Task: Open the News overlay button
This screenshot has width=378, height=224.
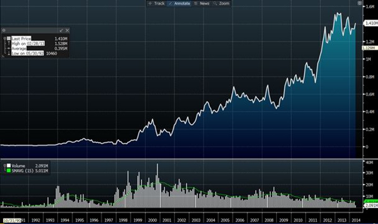Action: (202, 3)
